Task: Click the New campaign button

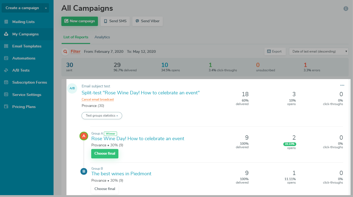Action: [79, 21]
